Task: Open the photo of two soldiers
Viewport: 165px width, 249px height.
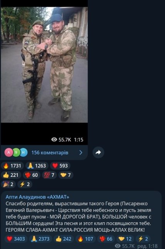Action: pos(44,65)
